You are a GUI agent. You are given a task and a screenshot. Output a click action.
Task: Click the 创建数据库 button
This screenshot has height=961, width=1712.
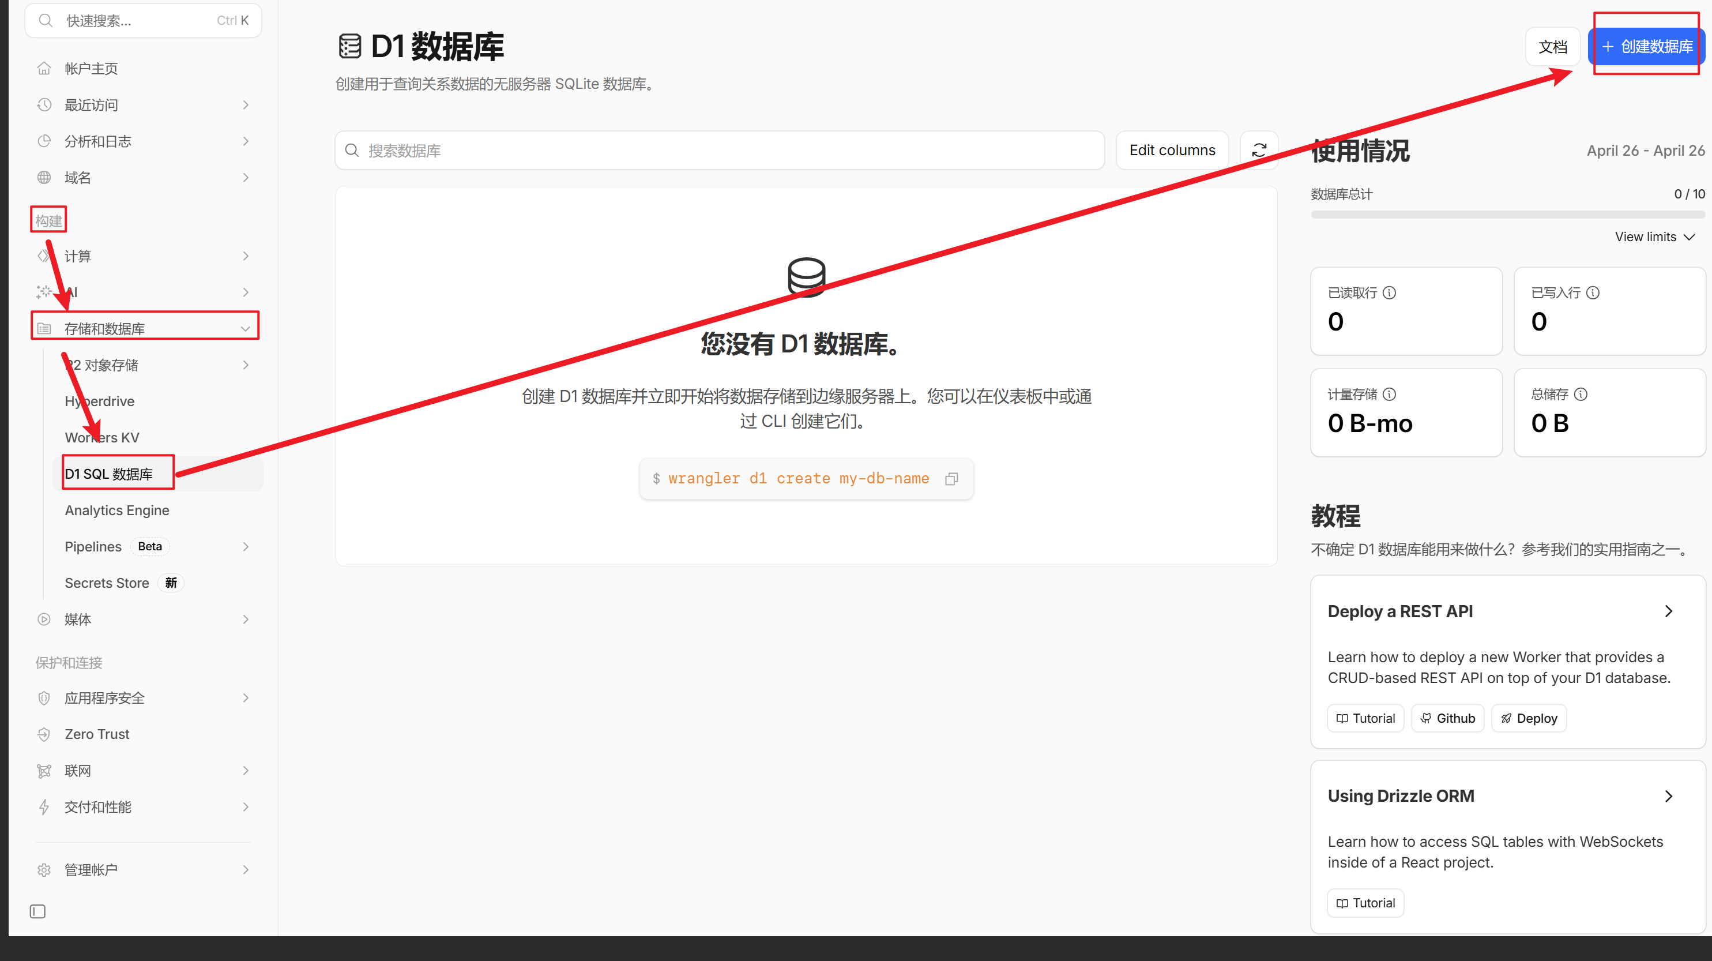tap(1647, 47)
